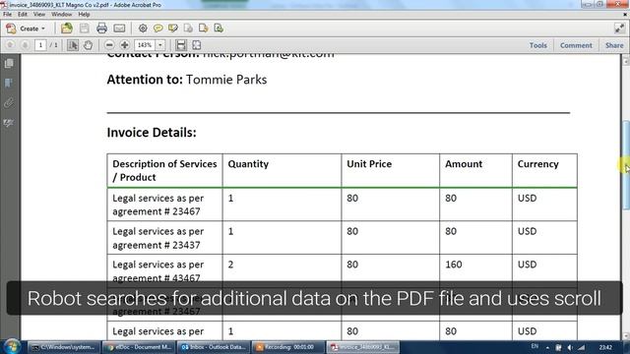Click the "Quantity" column header

click(248, 164)
